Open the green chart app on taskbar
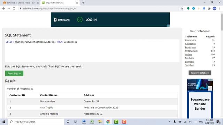This screenshot has height=125, width=223. [92, 122]
